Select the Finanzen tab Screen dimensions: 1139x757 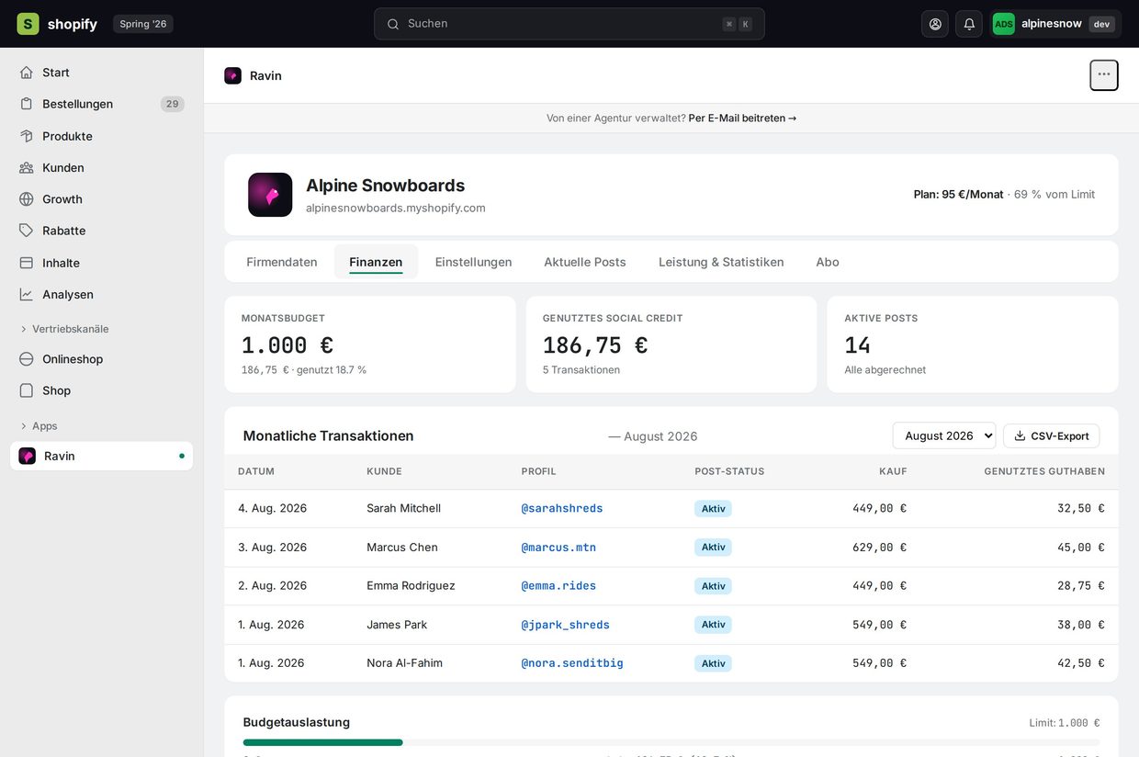coord(376,262)
